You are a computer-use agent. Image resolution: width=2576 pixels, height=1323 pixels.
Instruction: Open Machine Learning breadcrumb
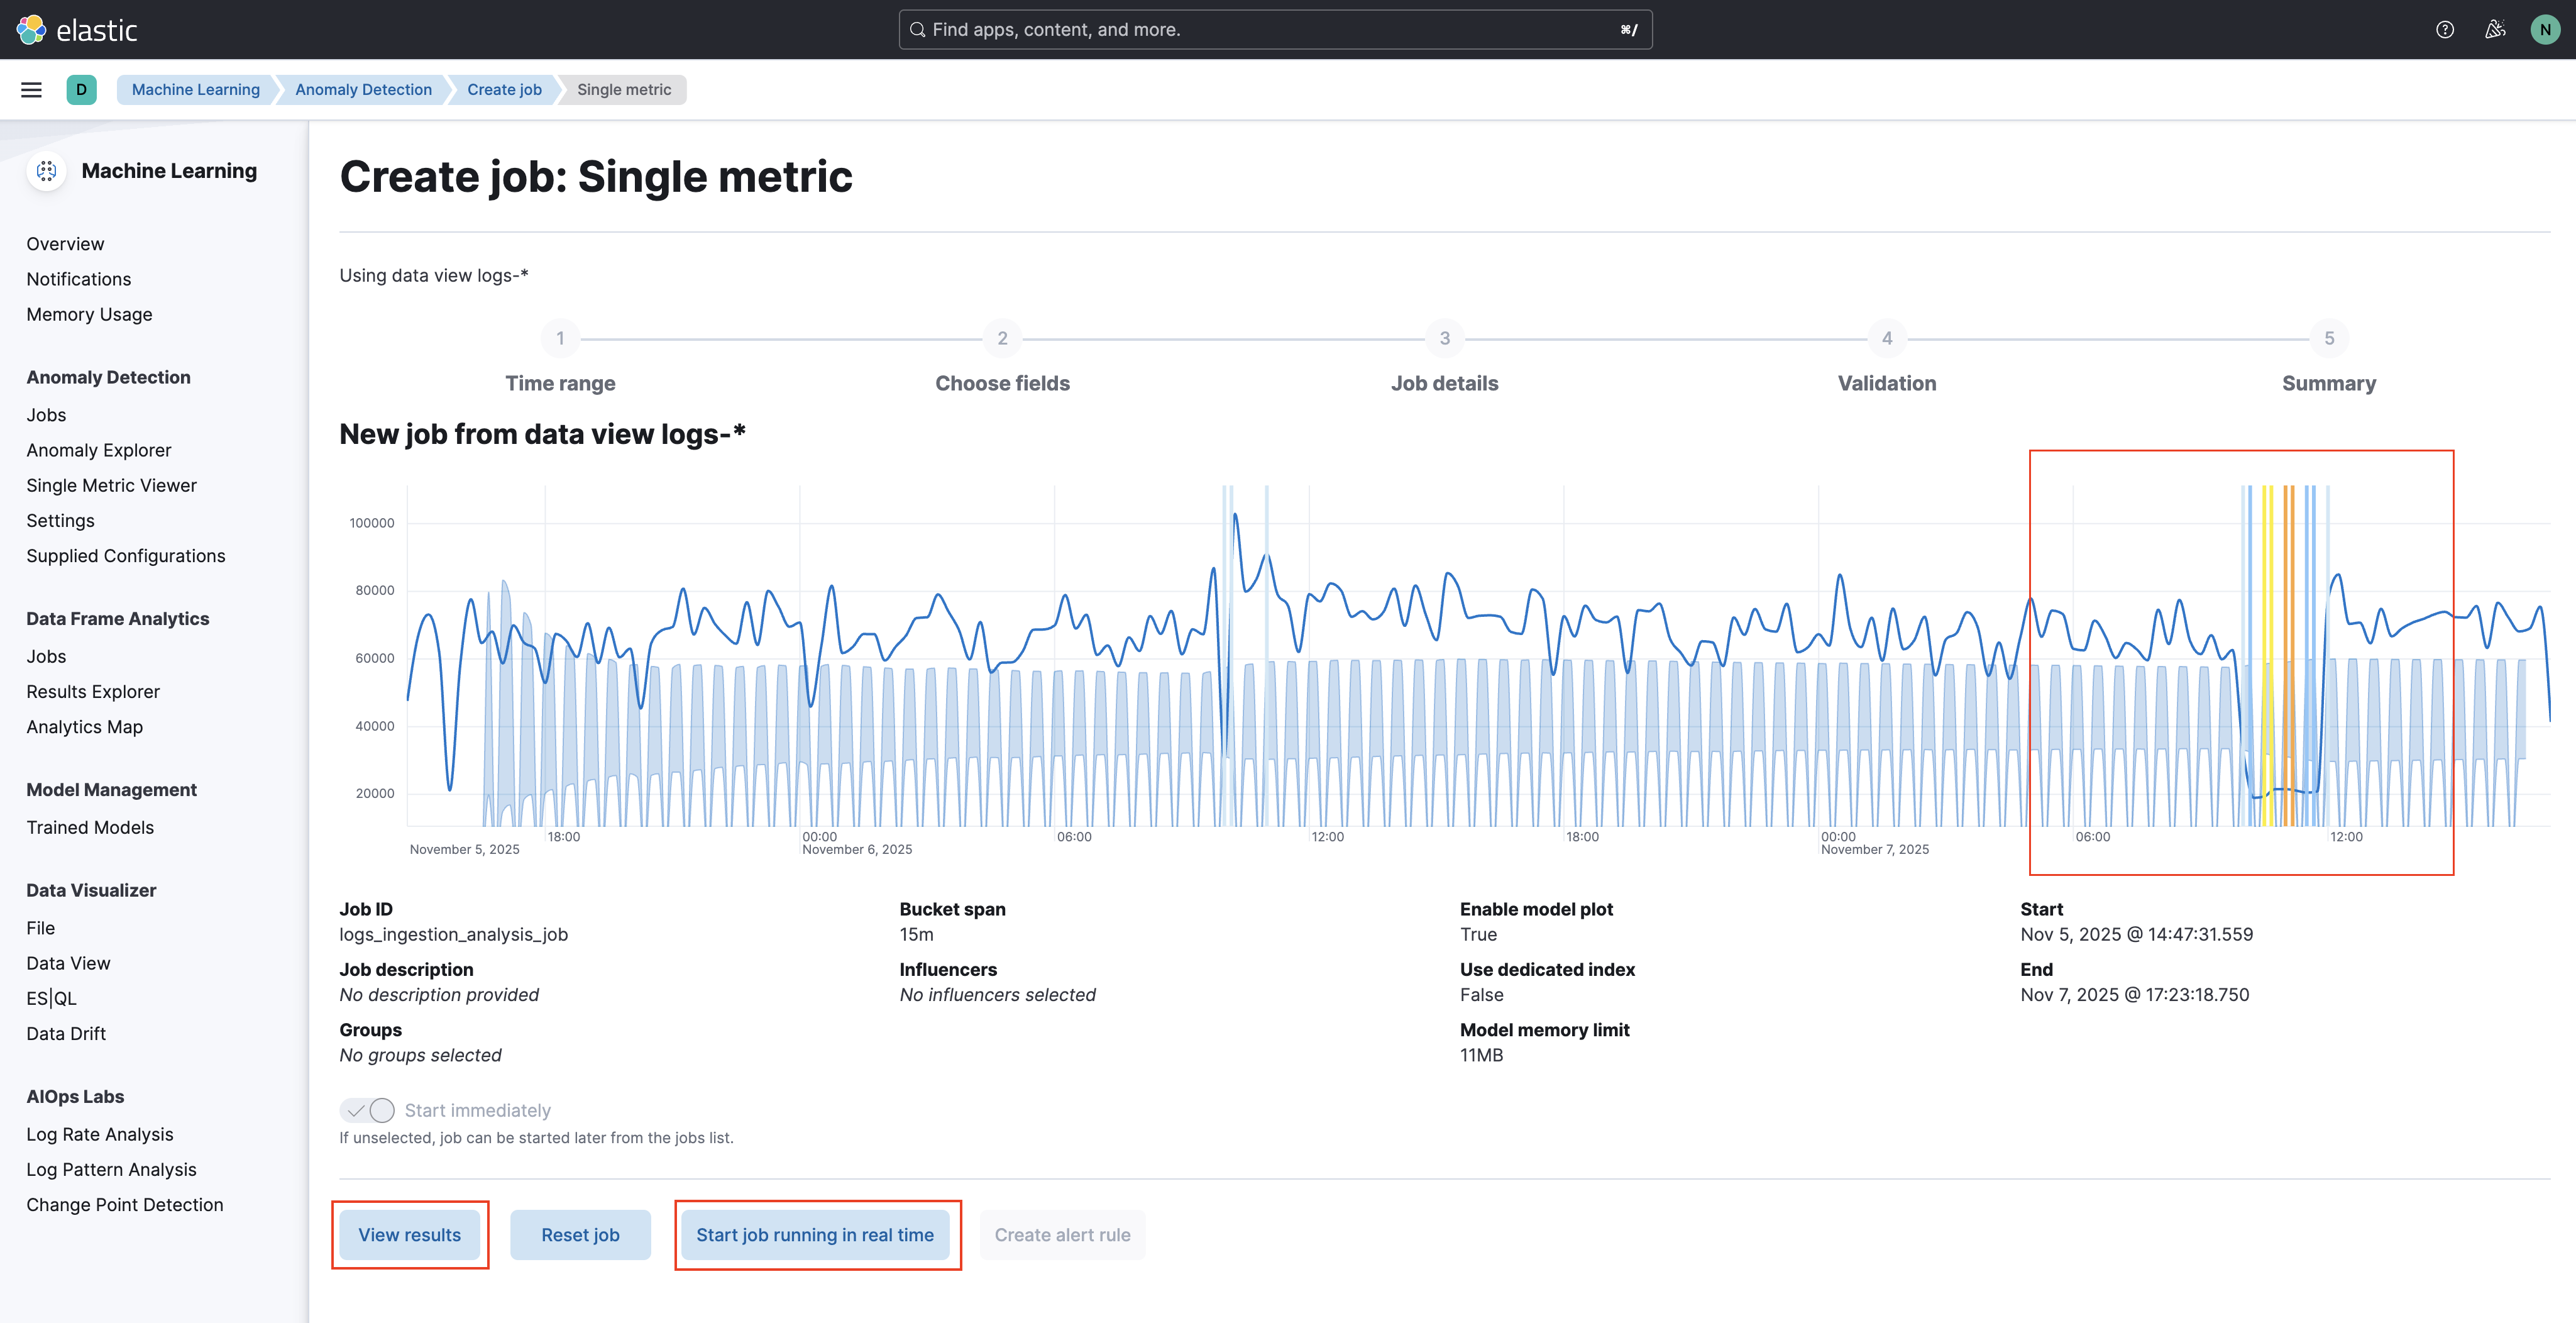[194, 89]
